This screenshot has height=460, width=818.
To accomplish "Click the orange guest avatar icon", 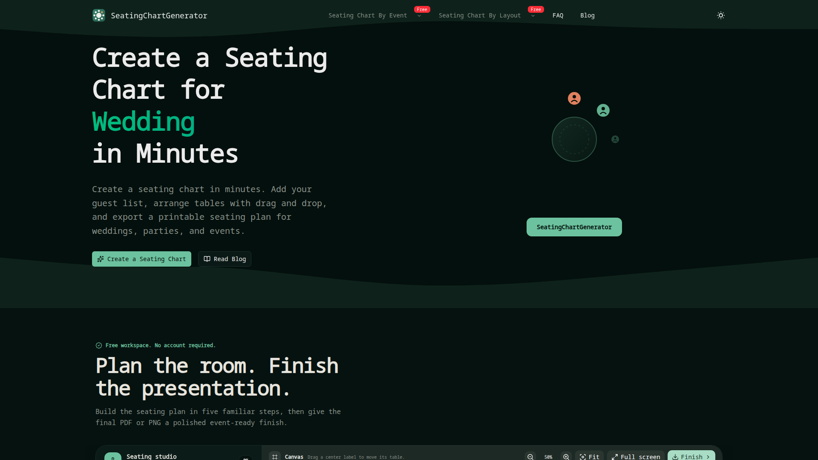I will [x=574, y=98].
